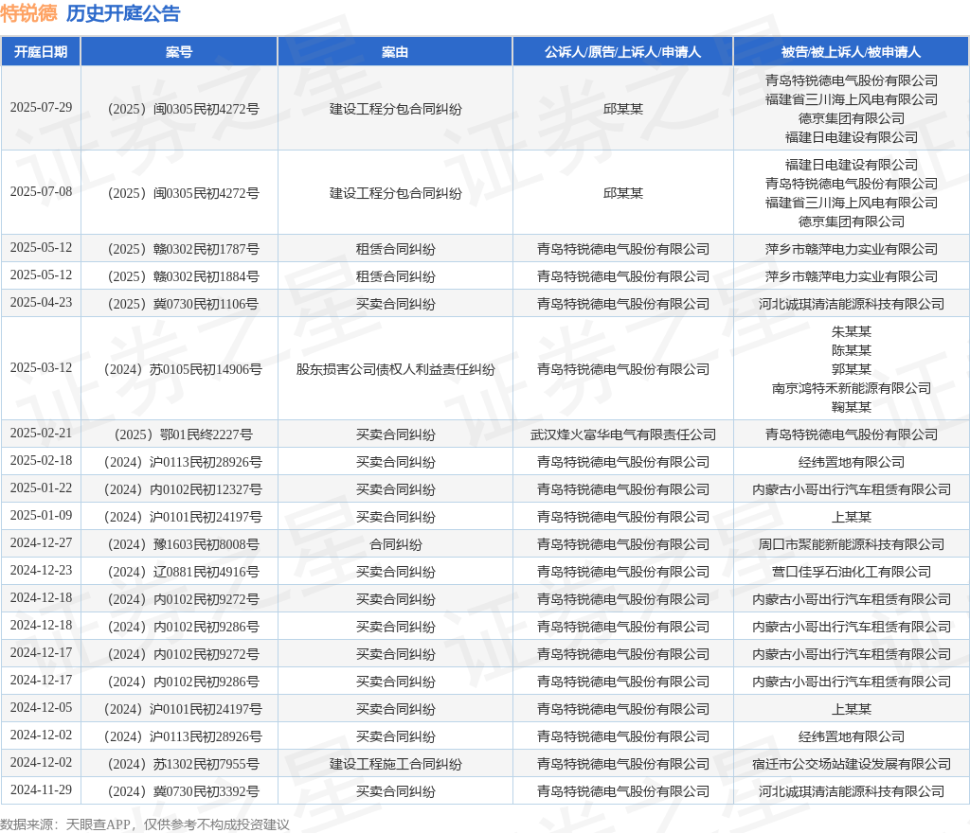970x833 pixels.
Task: Select the date 2024-11-29
Action: (41, 789)
